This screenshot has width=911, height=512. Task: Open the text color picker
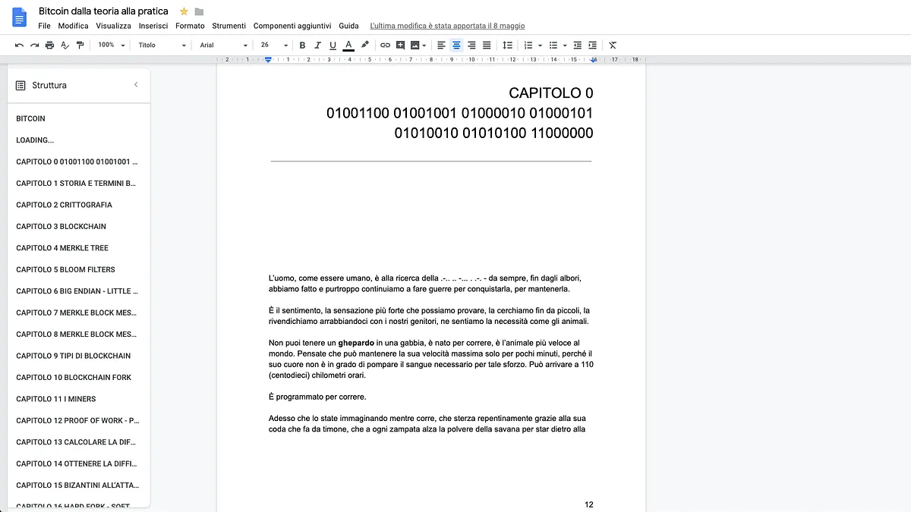(348, 45)
